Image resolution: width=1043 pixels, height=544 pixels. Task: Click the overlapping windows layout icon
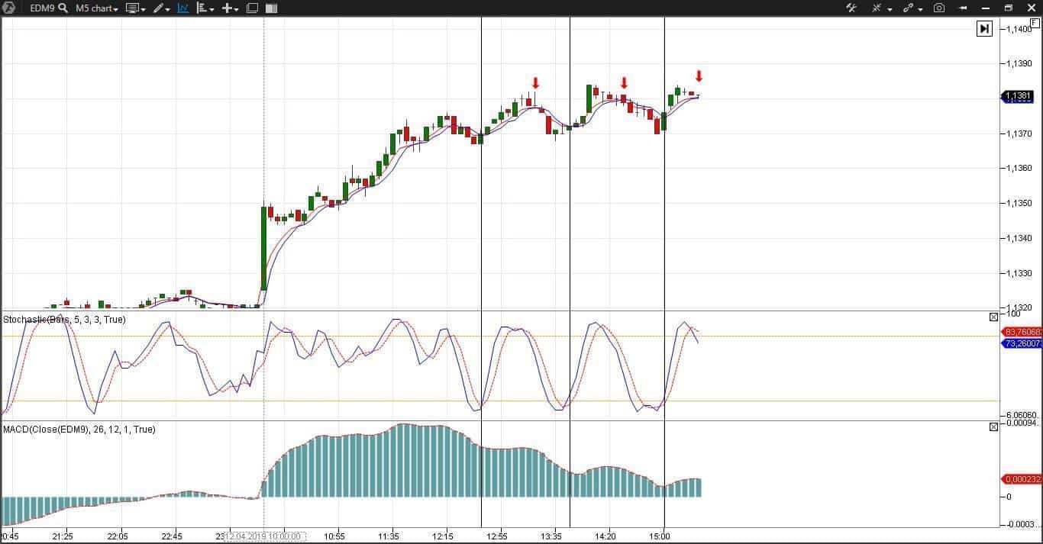[252, 8]
